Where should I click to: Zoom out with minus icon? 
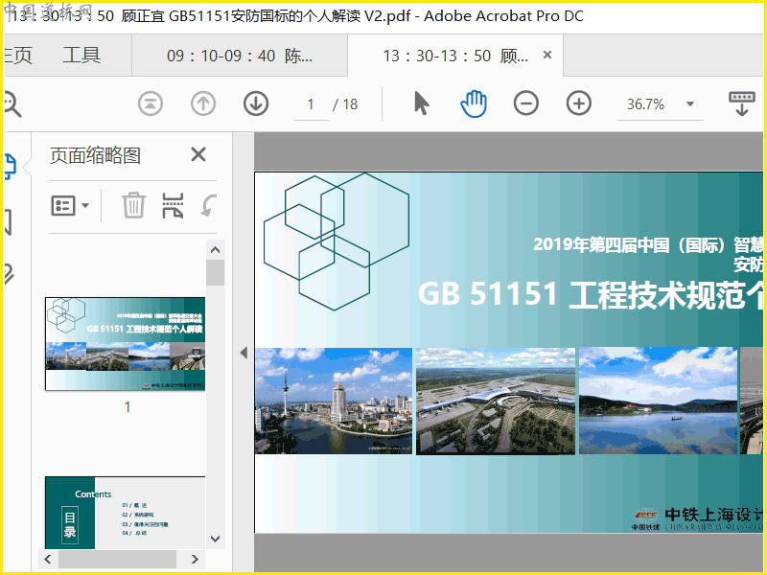[x=525, y=103]
